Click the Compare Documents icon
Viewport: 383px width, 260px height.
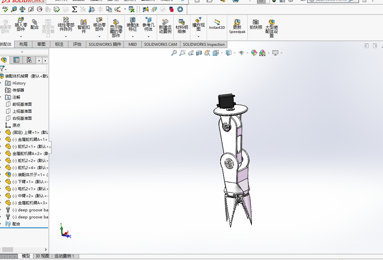tap(109, 9)
